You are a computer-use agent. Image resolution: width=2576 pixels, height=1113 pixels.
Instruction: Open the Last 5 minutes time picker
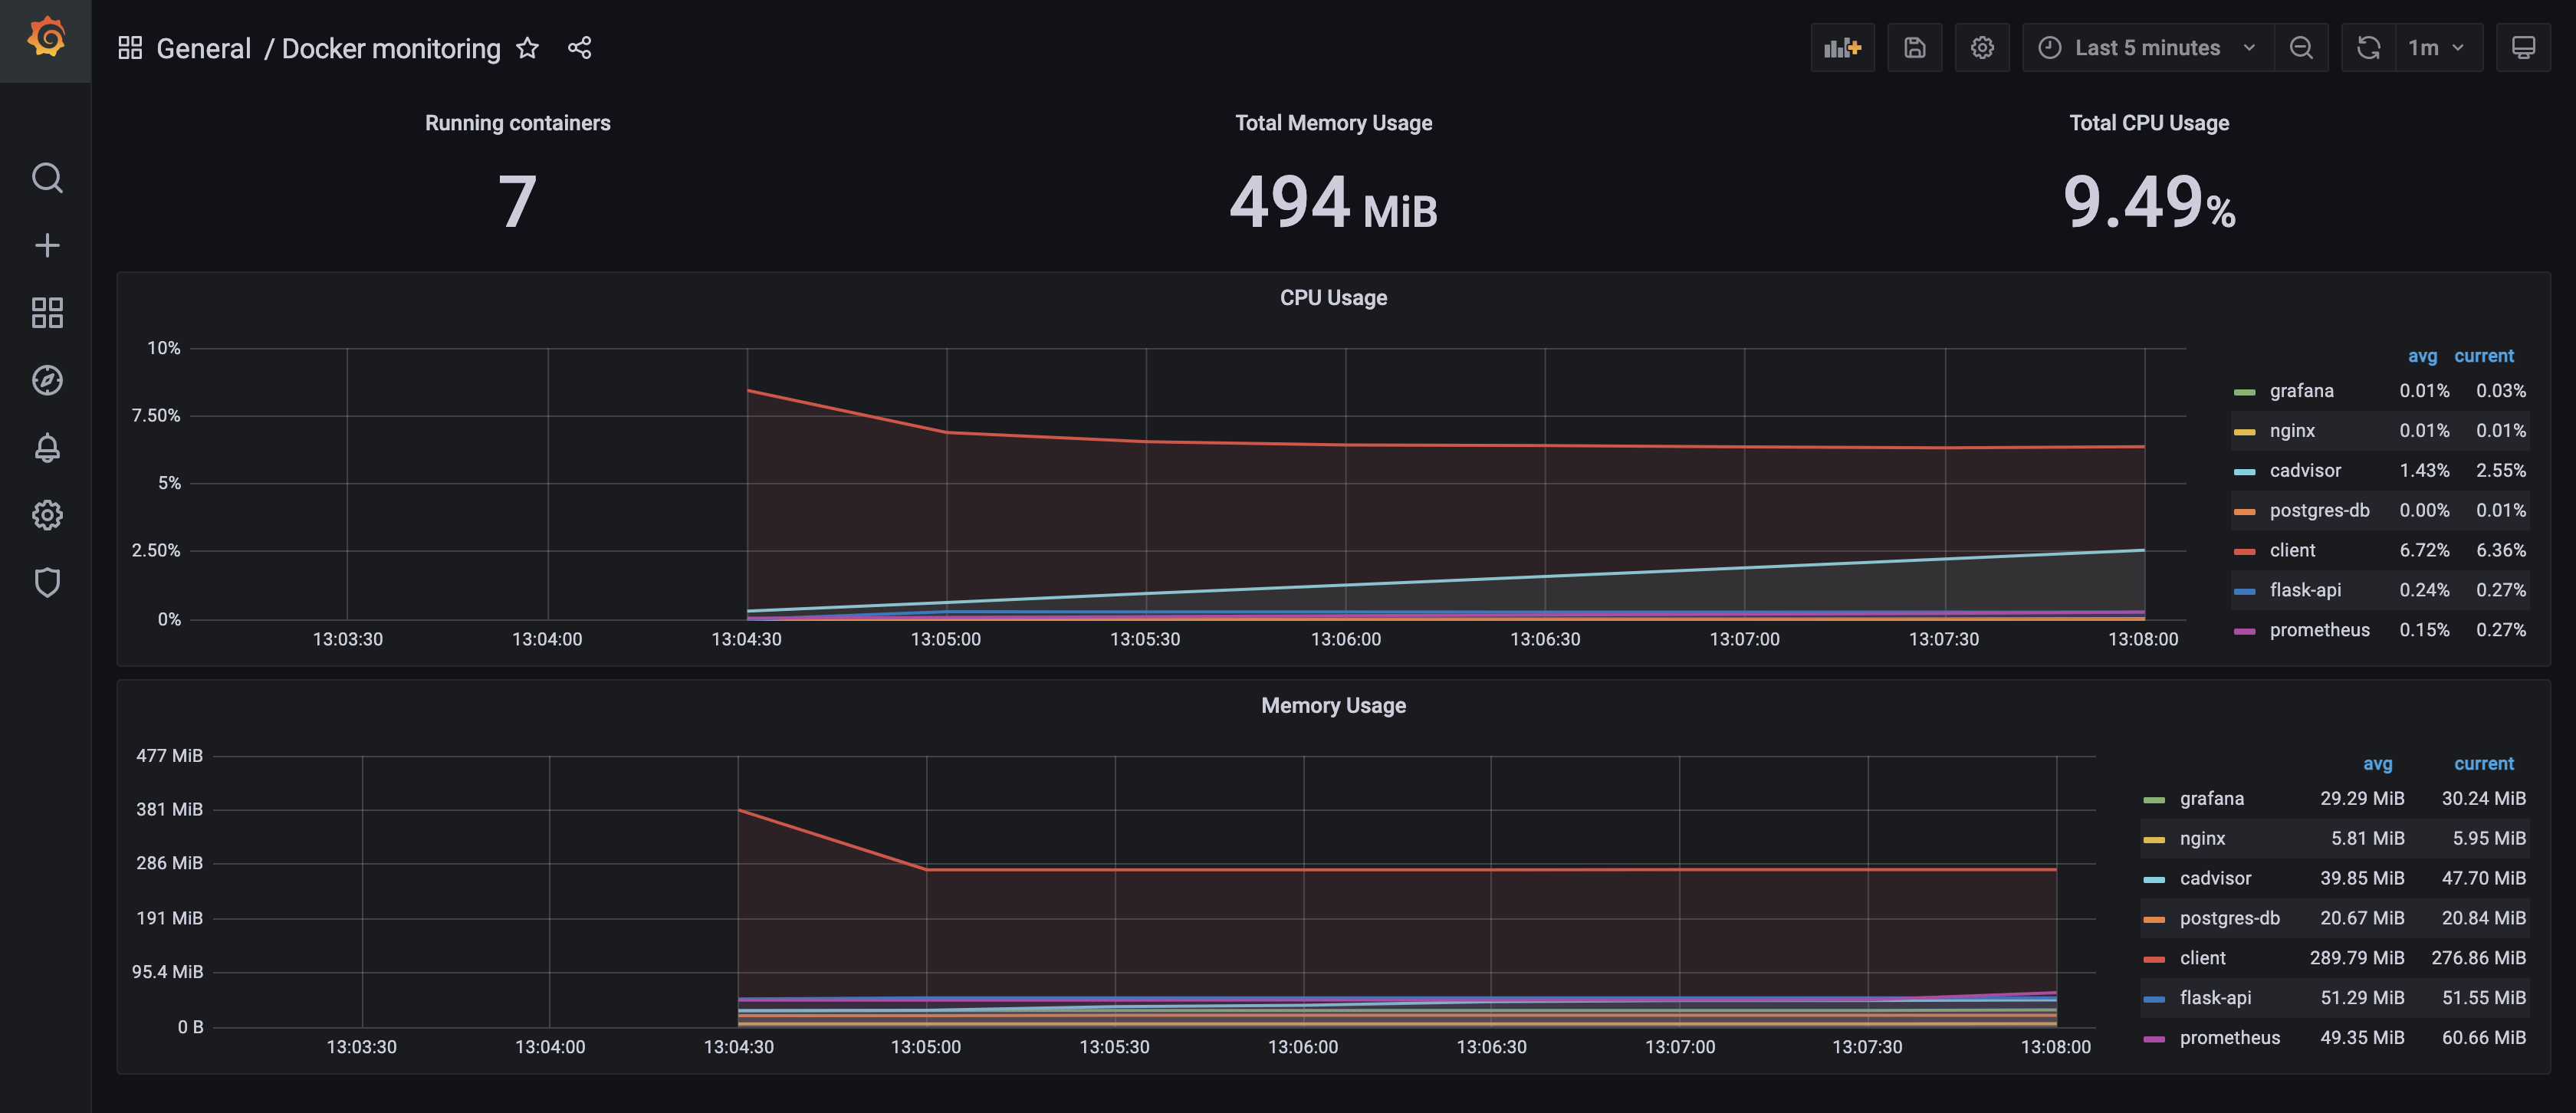[x=2146, y=48]
